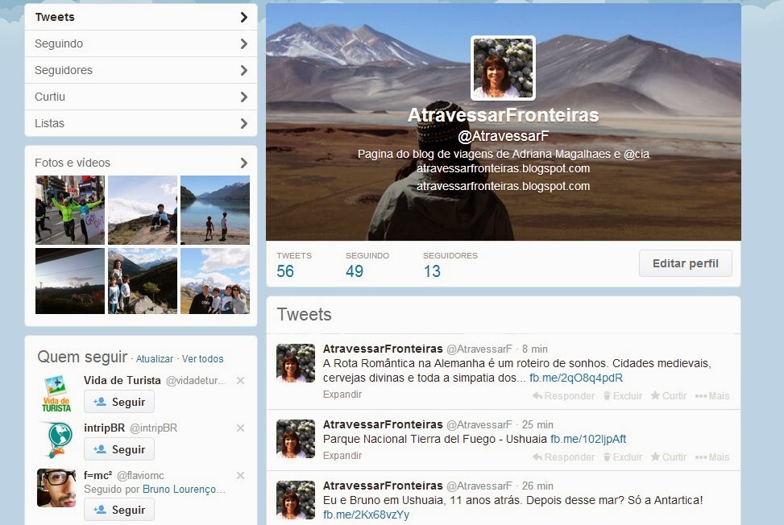The height and width of the screenshot is (525, 784).
Task: Open the lake with two children photo
Action: coord(215,210)
